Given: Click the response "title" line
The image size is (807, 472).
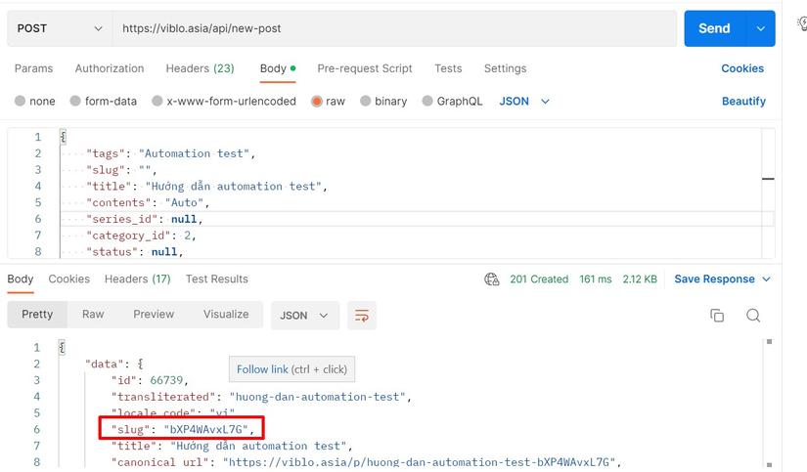Looking at the screenshot, I should (232, 446).
